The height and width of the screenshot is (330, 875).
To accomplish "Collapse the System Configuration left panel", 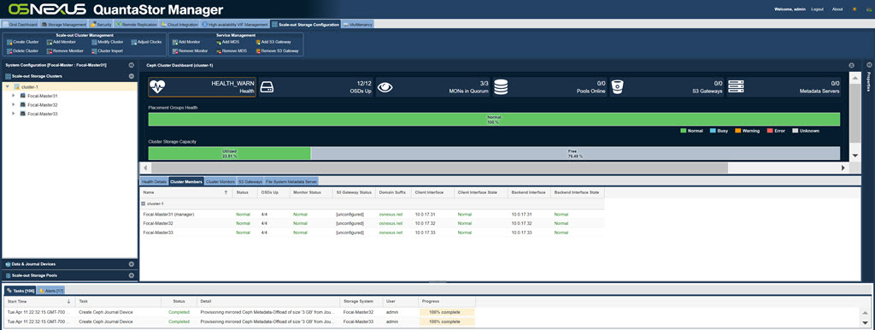I will (131, 65).
